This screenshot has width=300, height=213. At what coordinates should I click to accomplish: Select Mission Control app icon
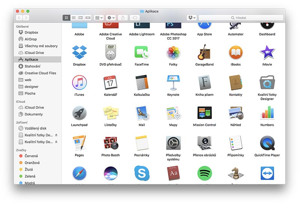204,113
